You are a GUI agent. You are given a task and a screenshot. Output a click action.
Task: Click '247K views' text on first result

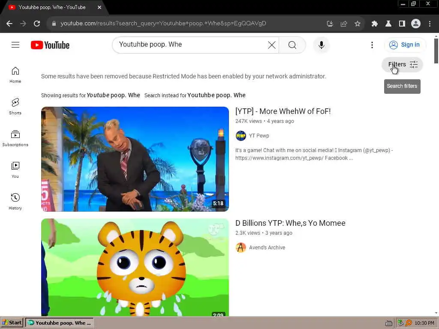(x=249, y=121)
